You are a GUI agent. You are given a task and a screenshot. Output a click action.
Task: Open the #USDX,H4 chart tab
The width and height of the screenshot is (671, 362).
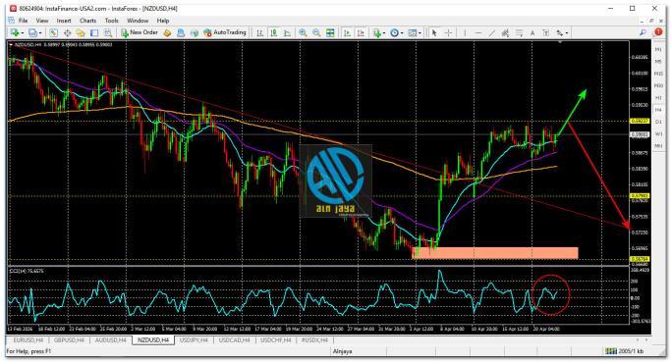coord(314,340)
